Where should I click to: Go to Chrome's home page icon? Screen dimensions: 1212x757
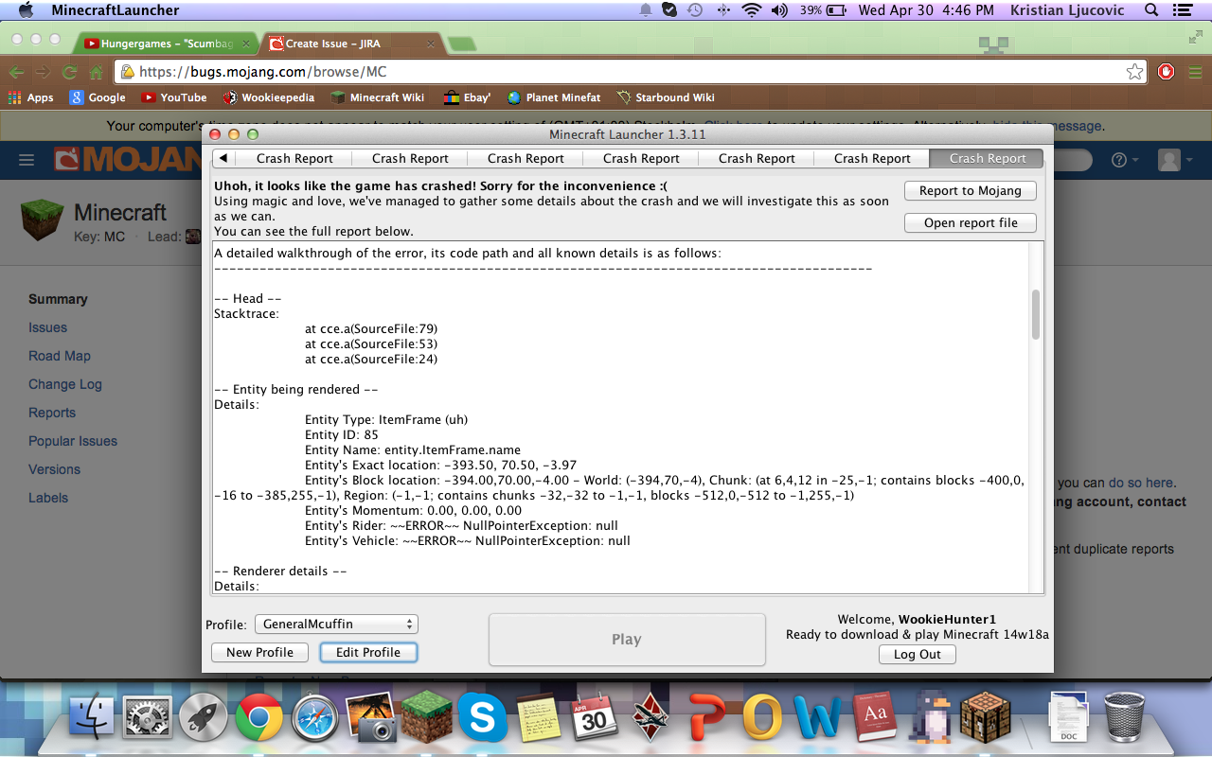pos(96,72)
